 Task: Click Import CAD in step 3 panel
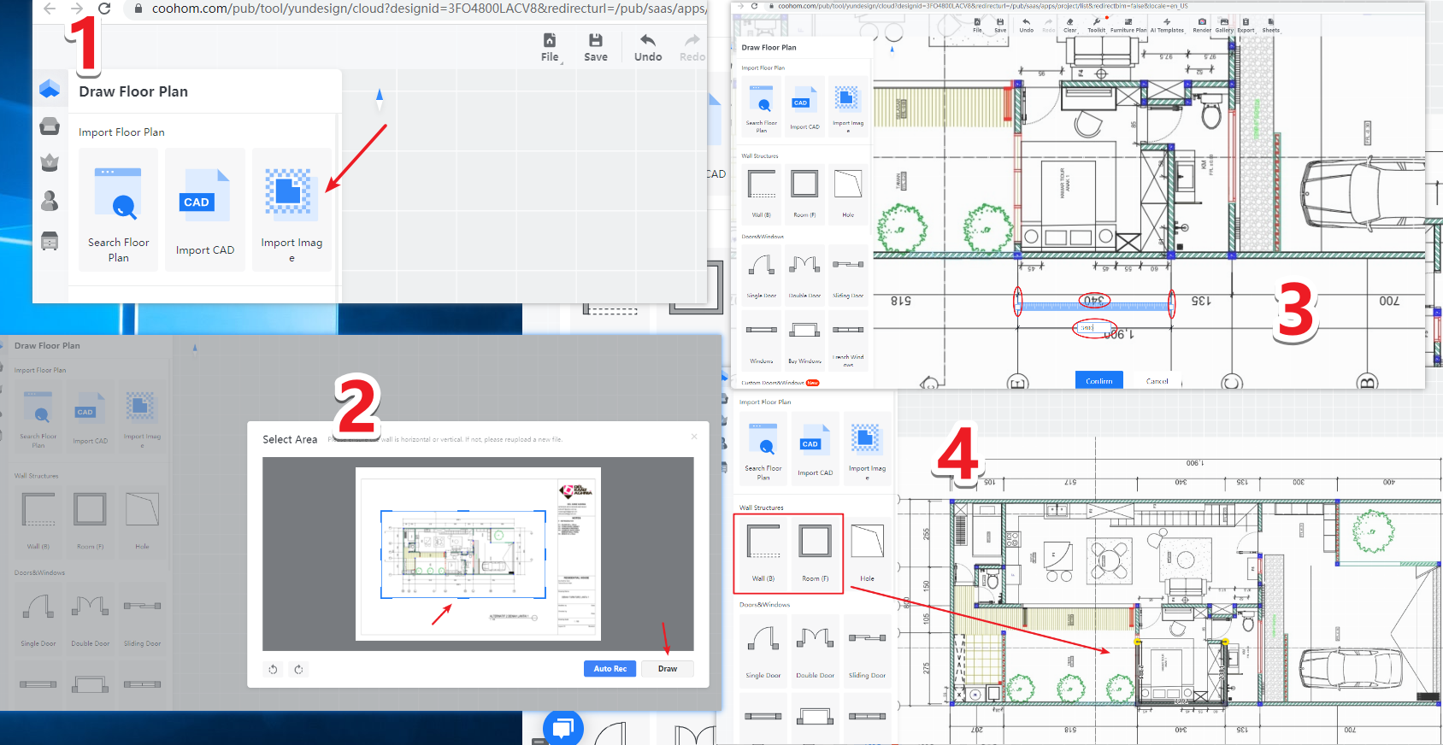(804, 107)
